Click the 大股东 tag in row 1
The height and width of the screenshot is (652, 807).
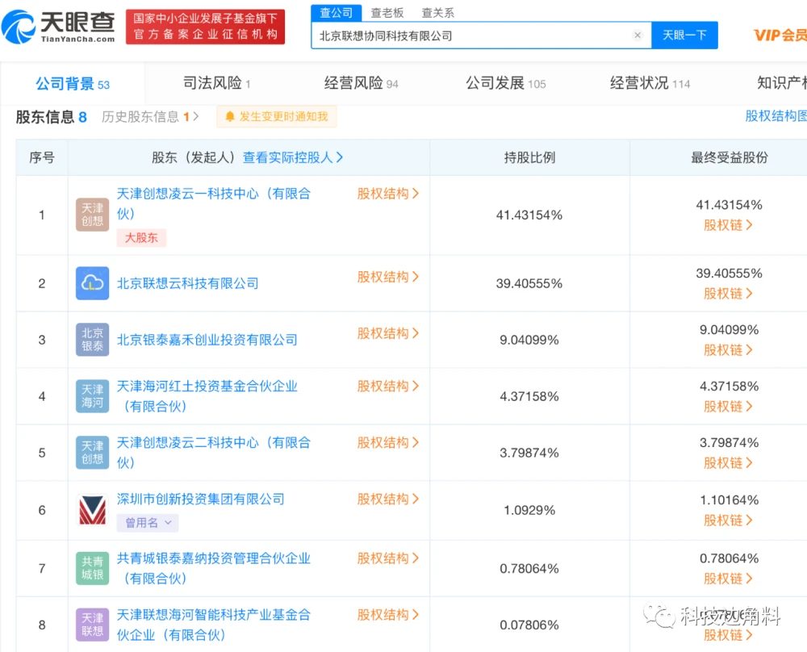pos(141,238)
